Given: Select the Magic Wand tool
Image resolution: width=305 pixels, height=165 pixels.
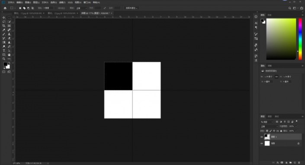Looking at the screenshot, I should [x=9, y=22].
